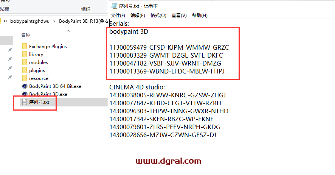
Task: Click the BodyPaint 3D 64 Bit.exe icon
Action: pyautogui.click(x=25, y=86)
